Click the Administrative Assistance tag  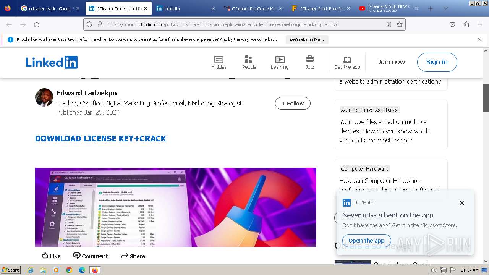tap(370, 110)
